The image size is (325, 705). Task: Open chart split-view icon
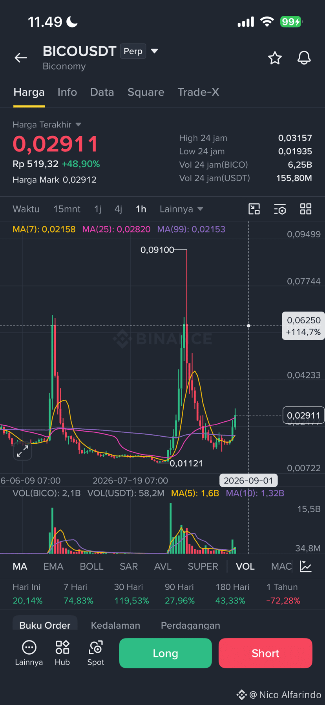click(254, 209)
